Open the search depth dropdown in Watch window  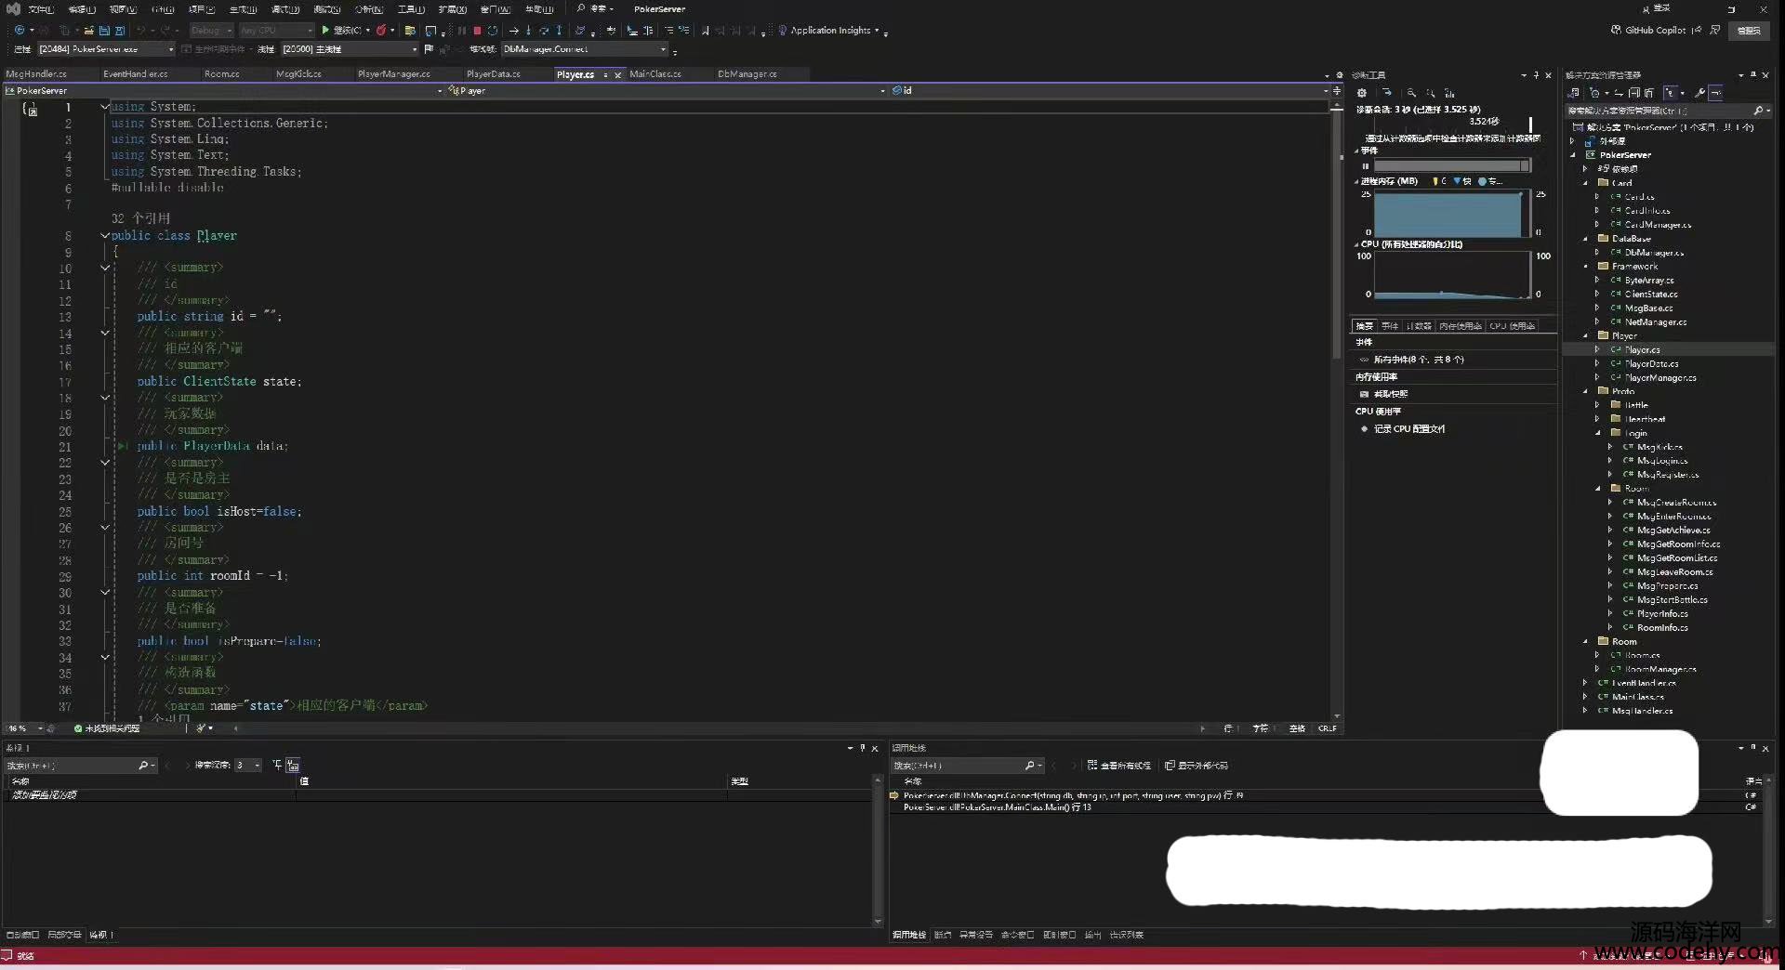(248, 766)
